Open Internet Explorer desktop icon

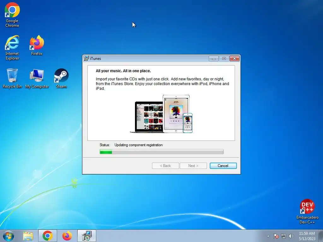coord(12,48)
